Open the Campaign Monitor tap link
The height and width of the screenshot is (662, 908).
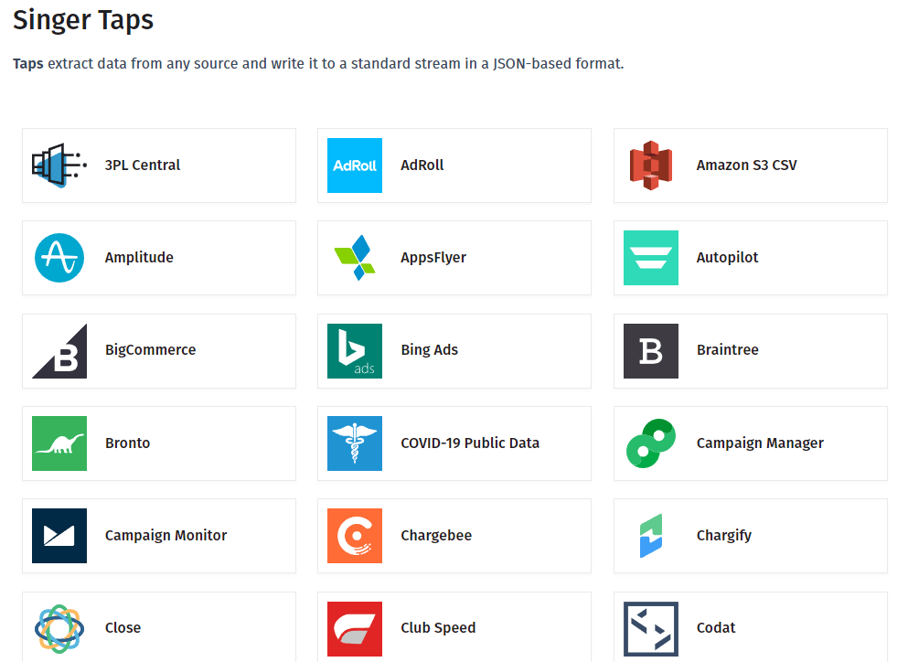coord(166,536)
